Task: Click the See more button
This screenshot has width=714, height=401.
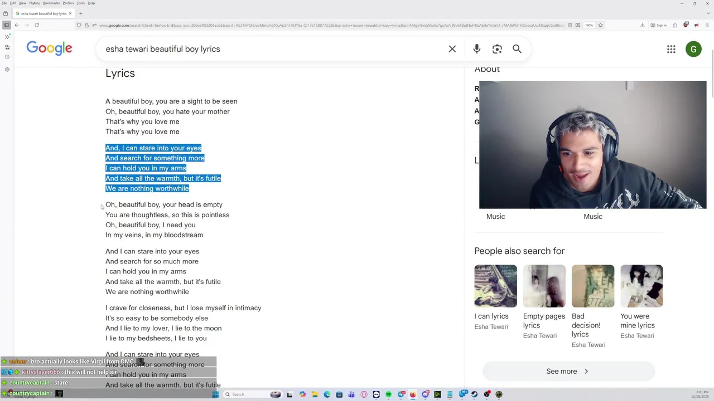Action: [x=568, y=371]
